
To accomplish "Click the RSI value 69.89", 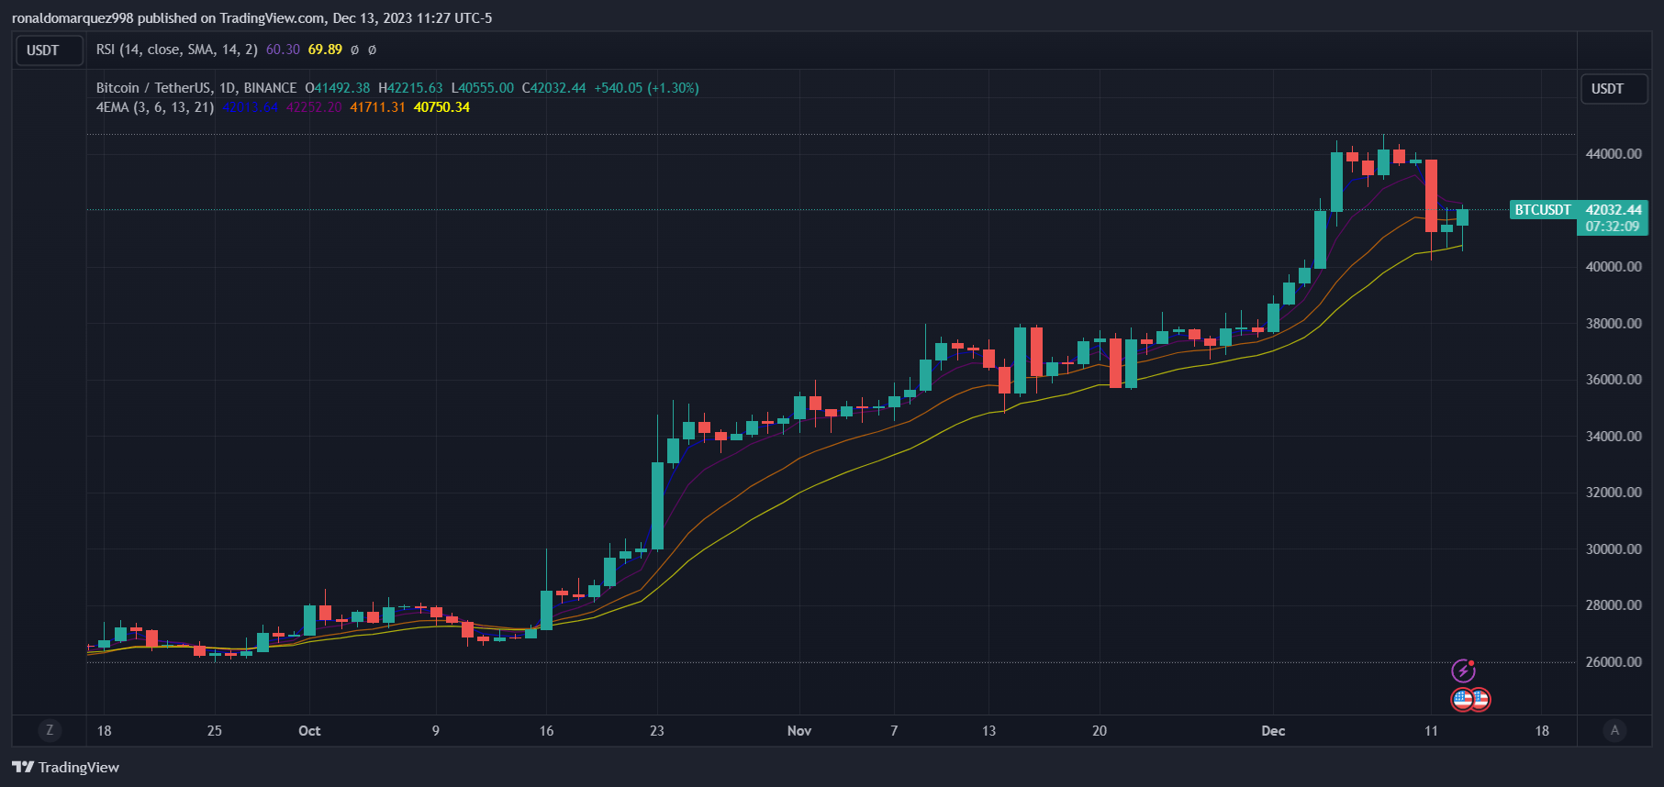I will pyautogui.click(x=325, y=50).
